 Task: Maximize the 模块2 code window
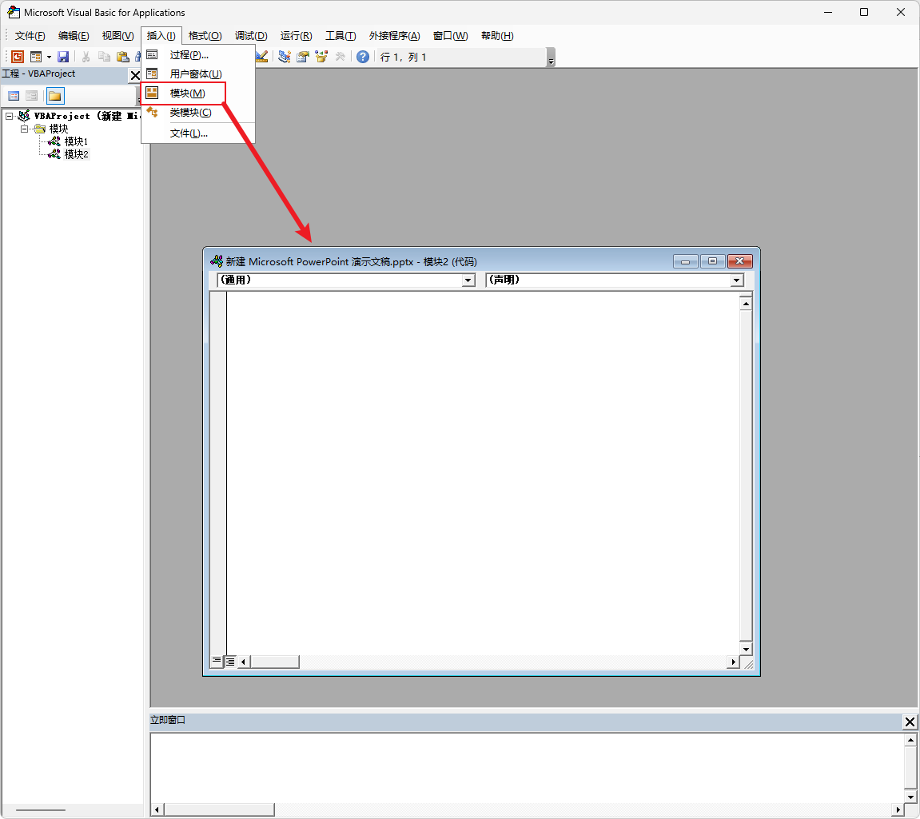tap(712, 261)
